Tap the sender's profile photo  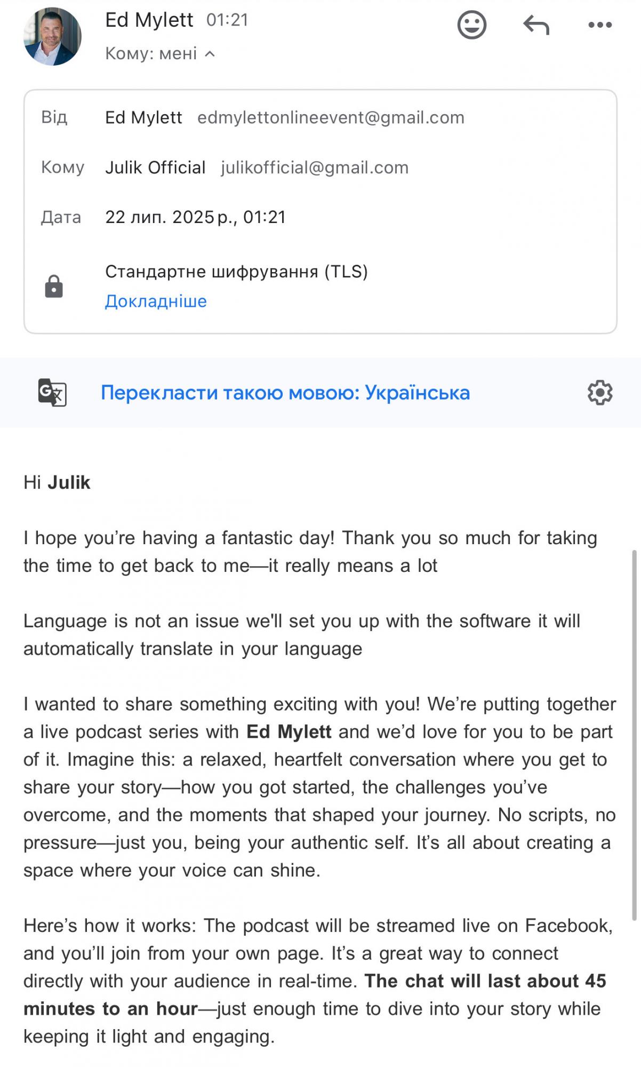pyautogui.click(x=52, y=36)
